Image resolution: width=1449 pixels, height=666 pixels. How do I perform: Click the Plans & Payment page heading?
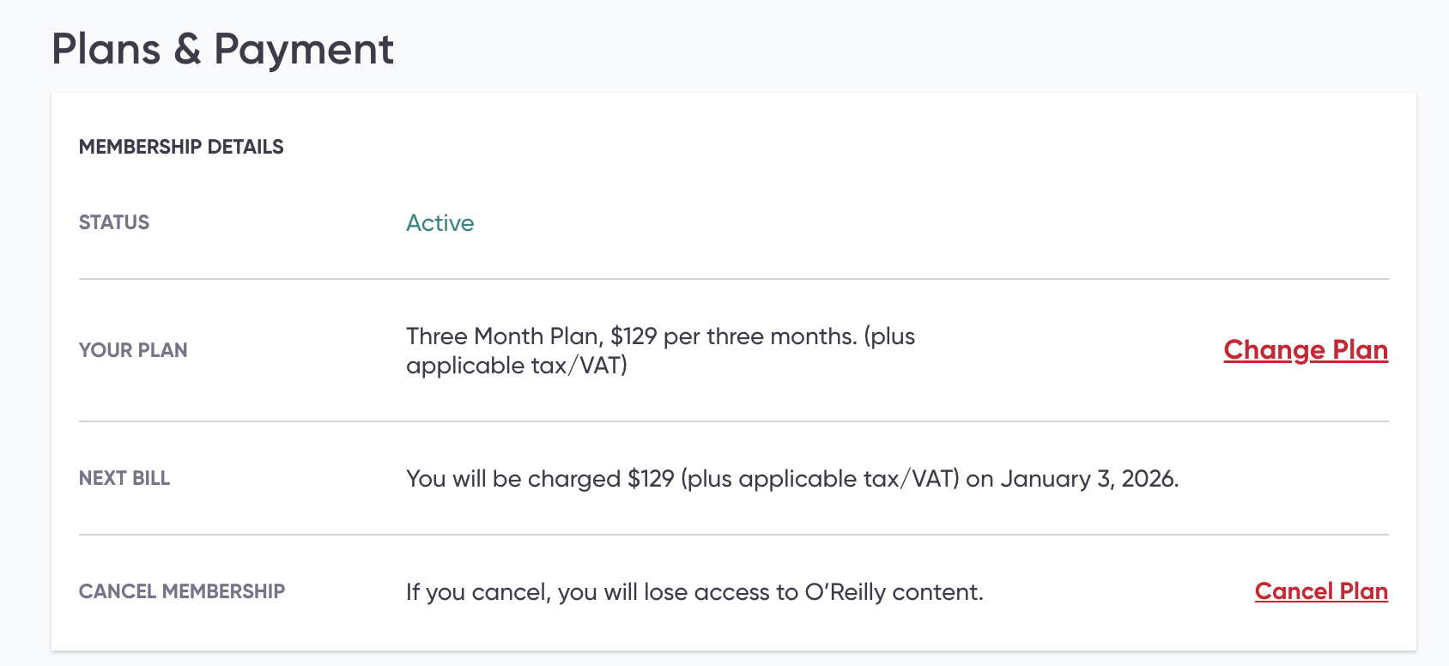tap(222, 49)
